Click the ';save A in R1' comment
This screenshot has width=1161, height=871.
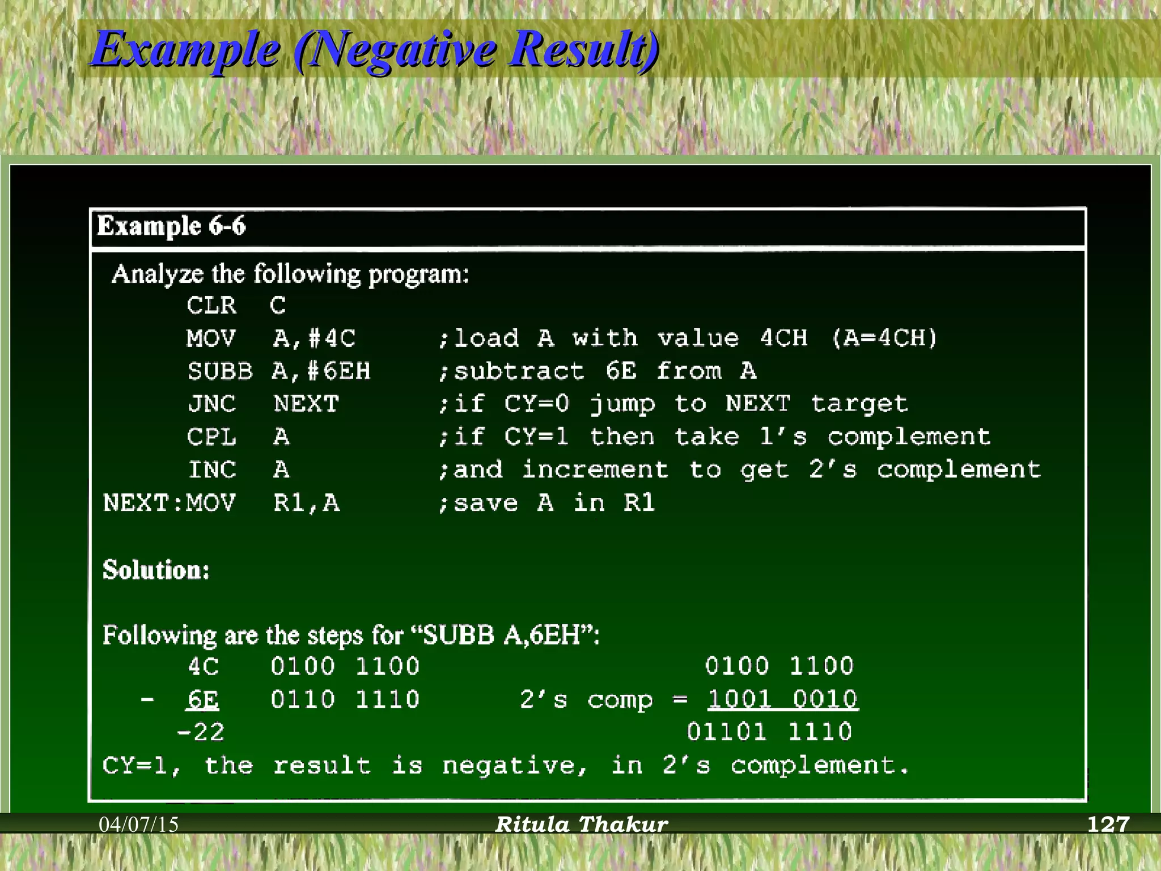point(546,503)
